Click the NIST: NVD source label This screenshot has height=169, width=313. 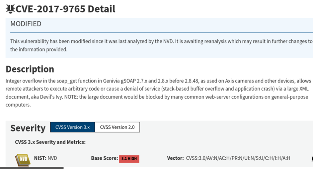(45, 158)
